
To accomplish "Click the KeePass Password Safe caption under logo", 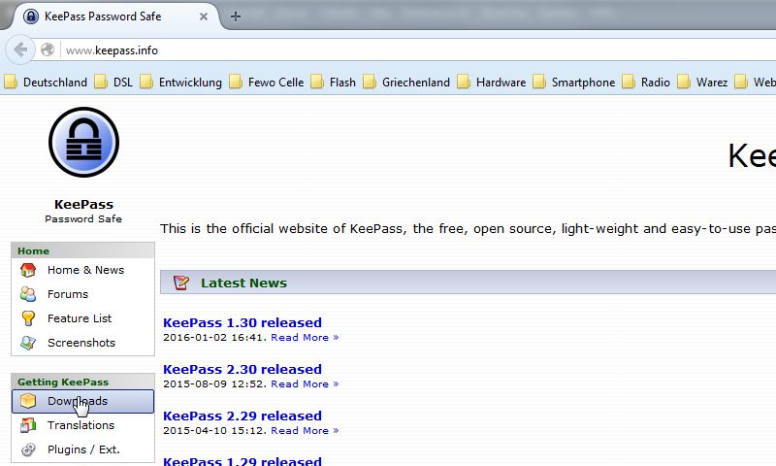I will [83, 211].
